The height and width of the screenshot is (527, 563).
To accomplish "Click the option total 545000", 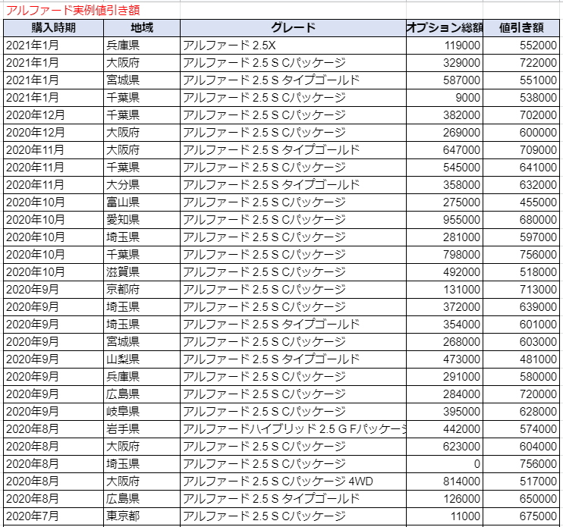I will click(445, 168).
